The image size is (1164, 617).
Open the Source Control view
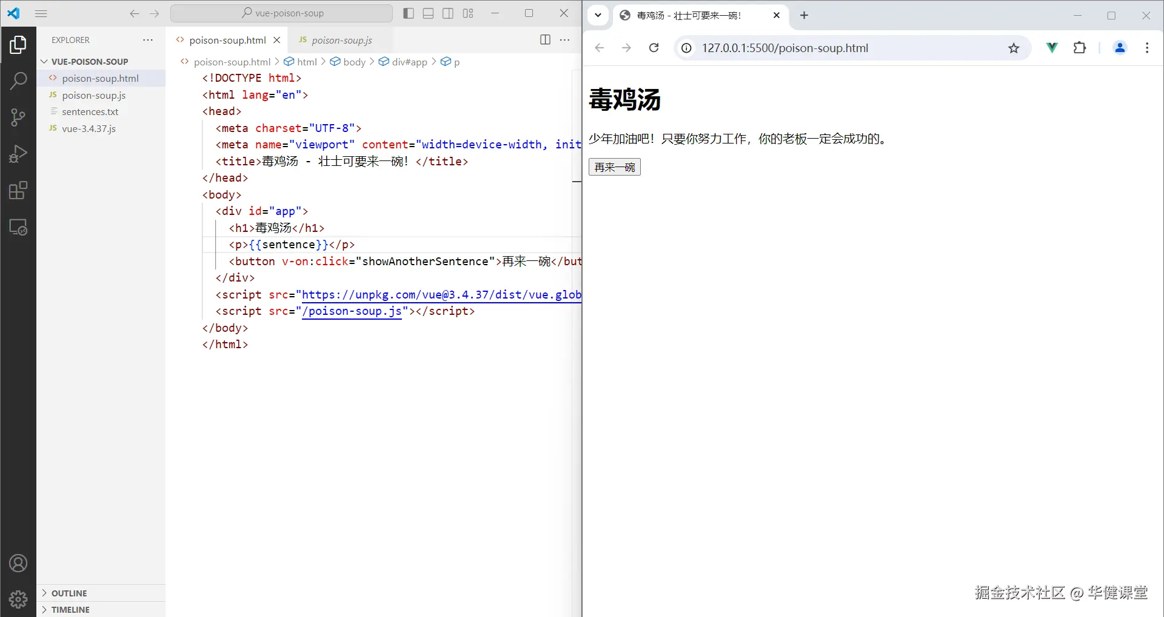tap(18, 117)
